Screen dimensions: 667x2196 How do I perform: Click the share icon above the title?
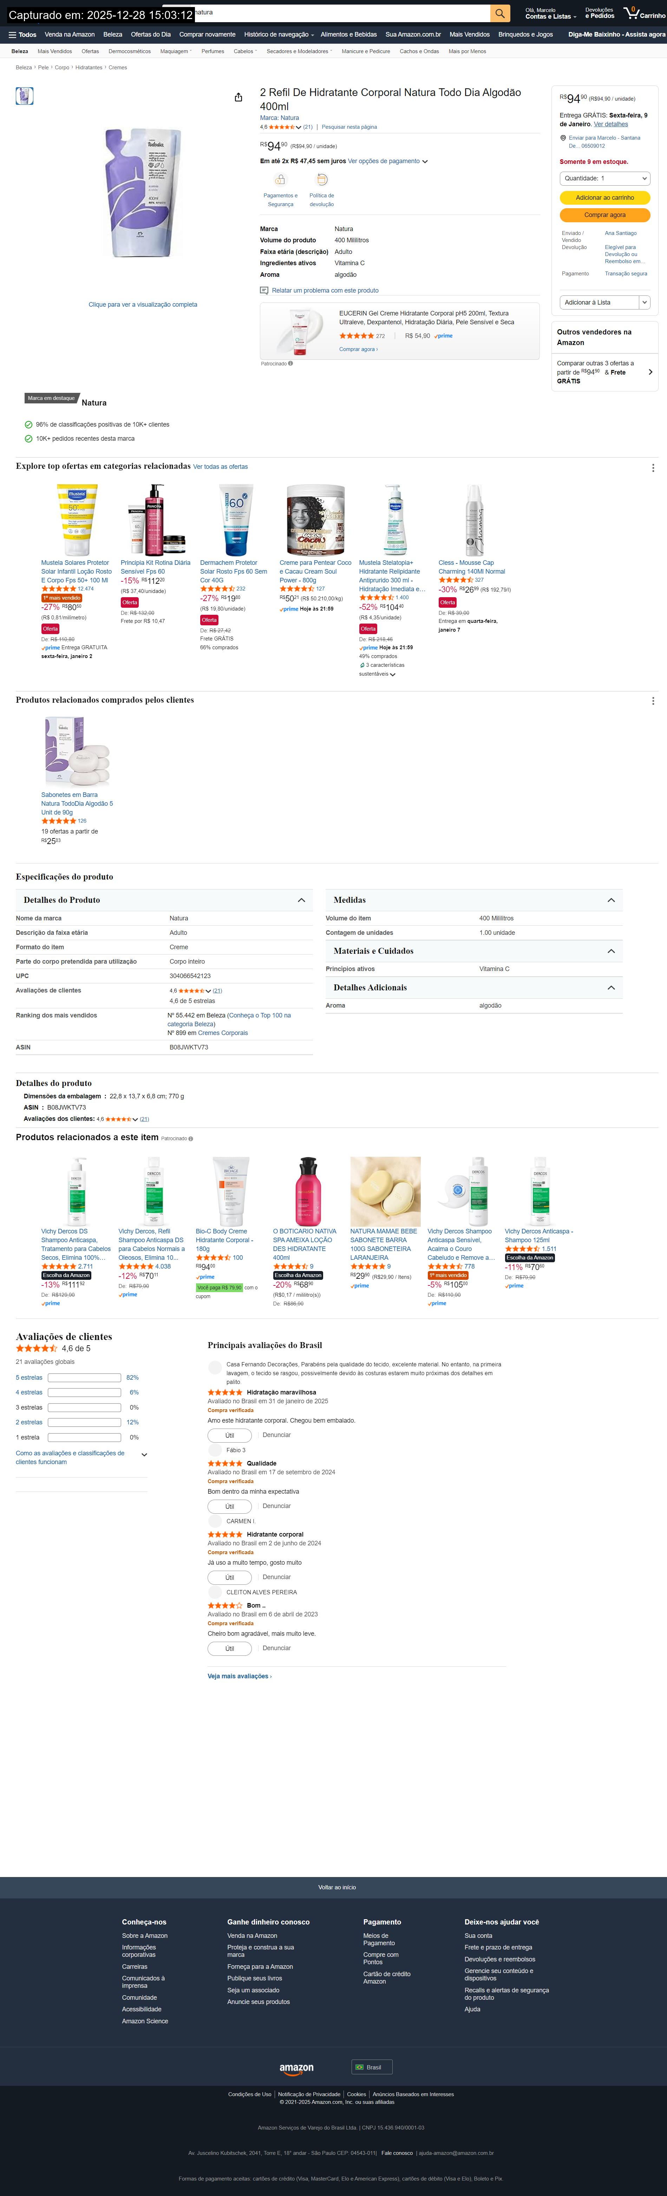click(x=238, y=97)
